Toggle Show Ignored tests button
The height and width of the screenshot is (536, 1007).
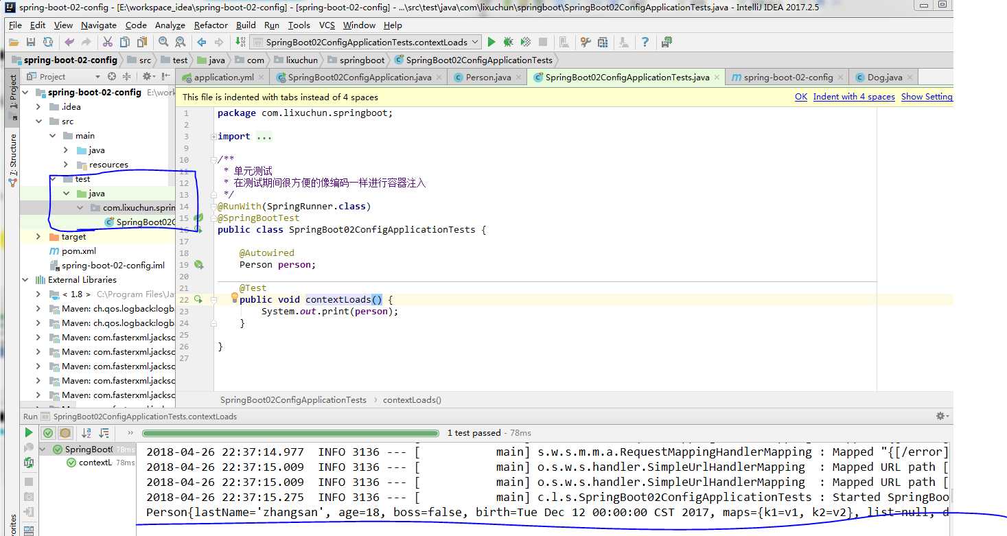65,433
